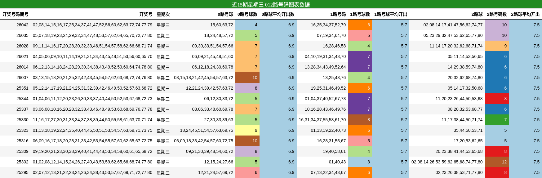Select period number 25309
Image resolution: width=542 pixels, height=178 pixels.
point(22,151)
